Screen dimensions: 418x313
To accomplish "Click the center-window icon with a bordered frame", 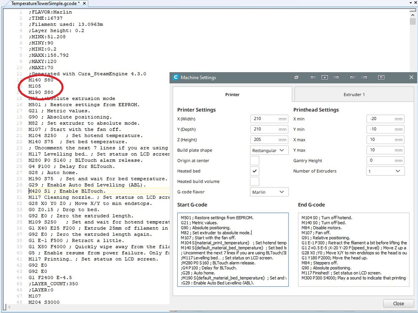I will pos(324,78).
